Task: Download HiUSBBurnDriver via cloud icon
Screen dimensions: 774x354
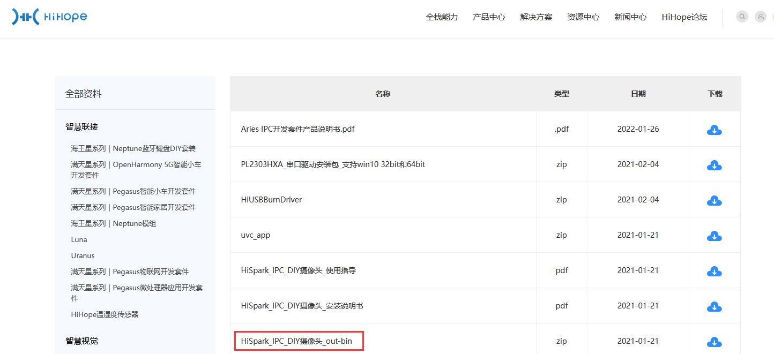Action: [715, 200]
